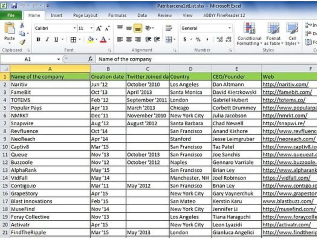Click the Paste clipboard icon
This screenshot has height=238, width=317.
tap(10, 29)
